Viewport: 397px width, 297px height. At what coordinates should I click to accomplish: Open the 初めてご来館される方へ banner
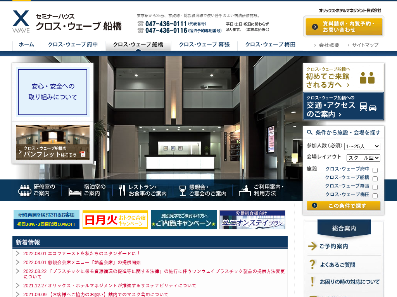point(343,77)
